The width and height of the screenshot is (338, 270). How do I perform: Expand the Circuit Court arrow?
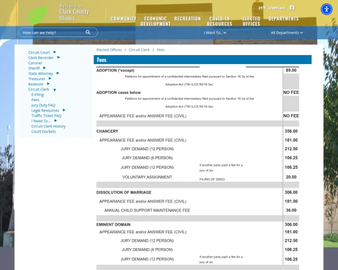tap(55, 52)
